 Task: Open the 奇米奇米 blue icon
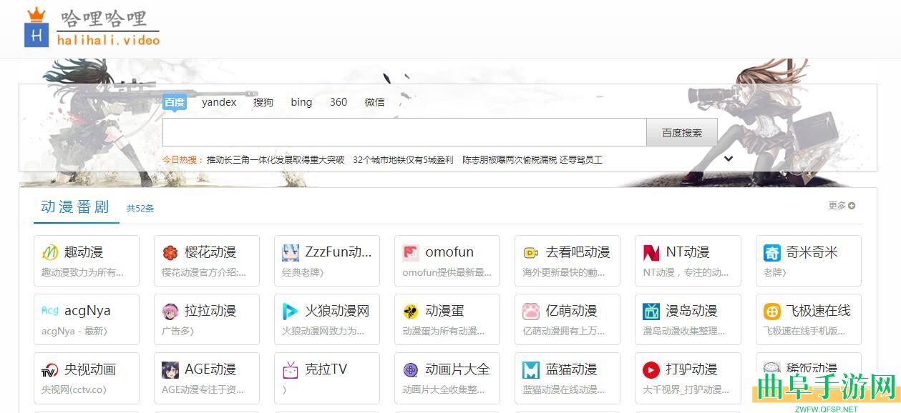(772, 252)
